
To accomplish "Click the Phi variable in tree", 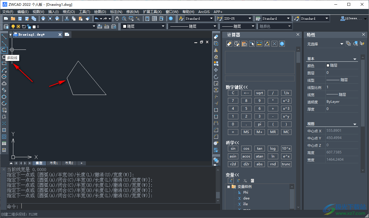I will coord(246,193).
